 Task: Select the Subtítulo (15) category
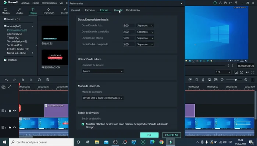pyautogui.click(x=14, y=45)
